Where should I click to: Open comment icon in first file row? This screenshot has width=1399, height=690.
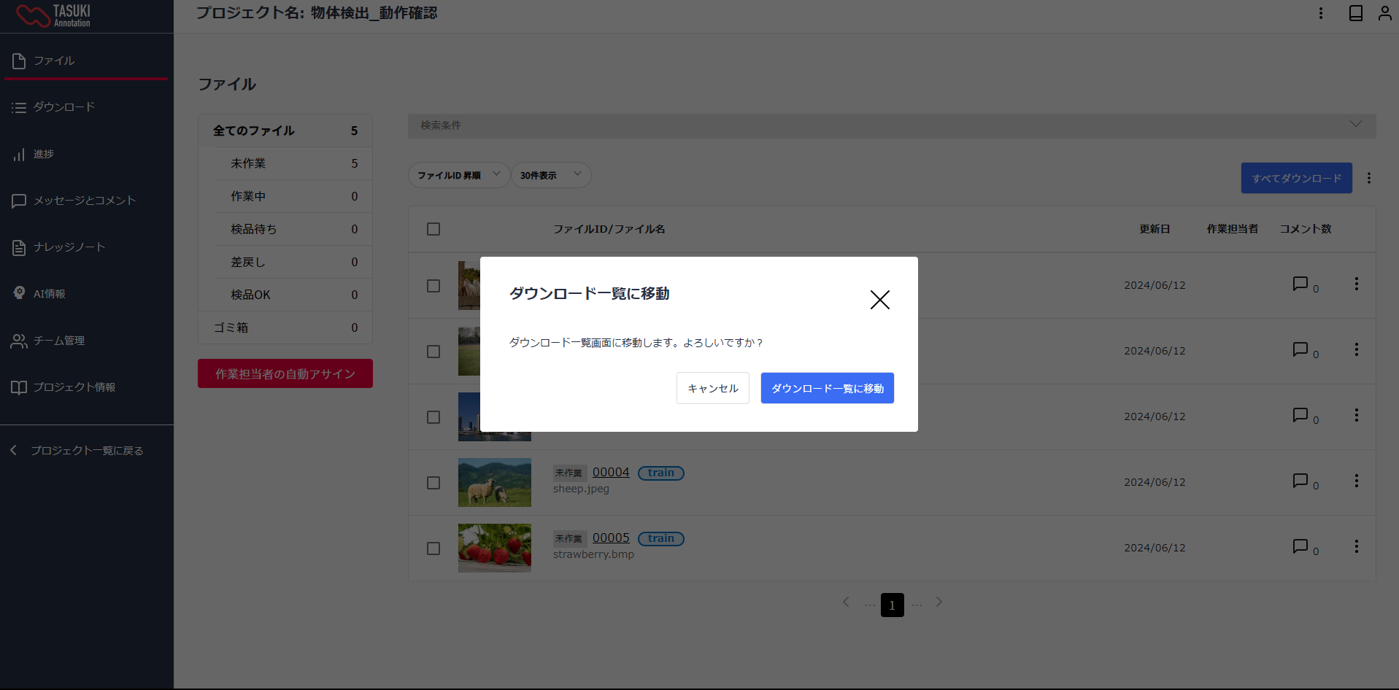[x=1300, y=284]
